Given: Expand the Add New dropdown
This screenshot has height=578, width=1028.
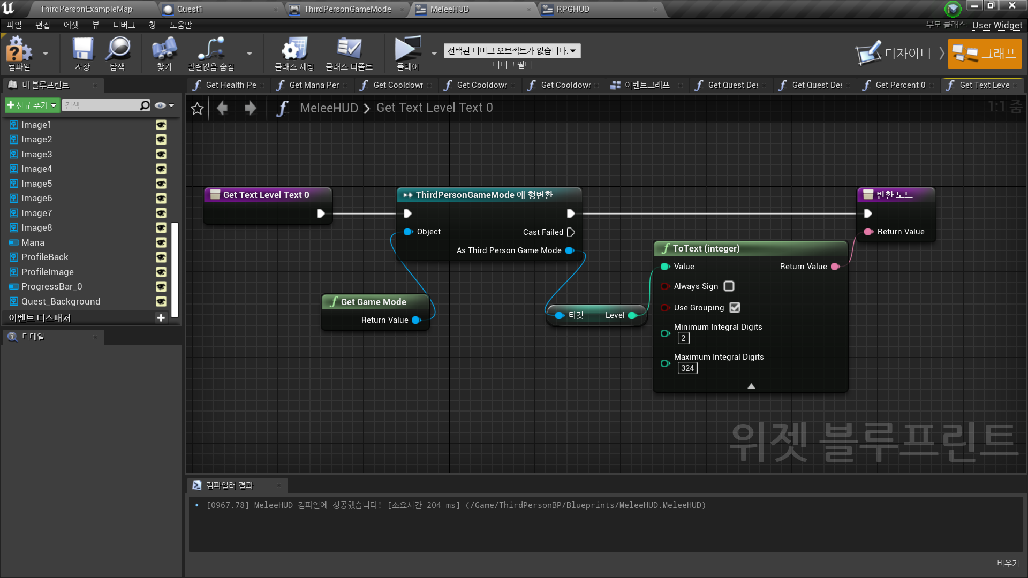Looking at the screenshot, I should 32,105.
